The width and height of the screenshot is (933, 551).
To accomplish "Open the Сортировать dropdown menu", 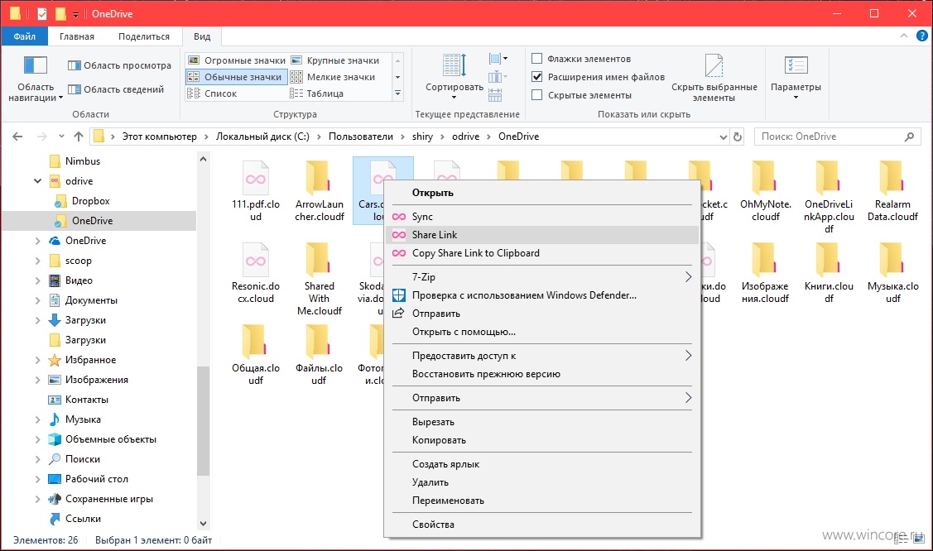I will pos(454,98).
